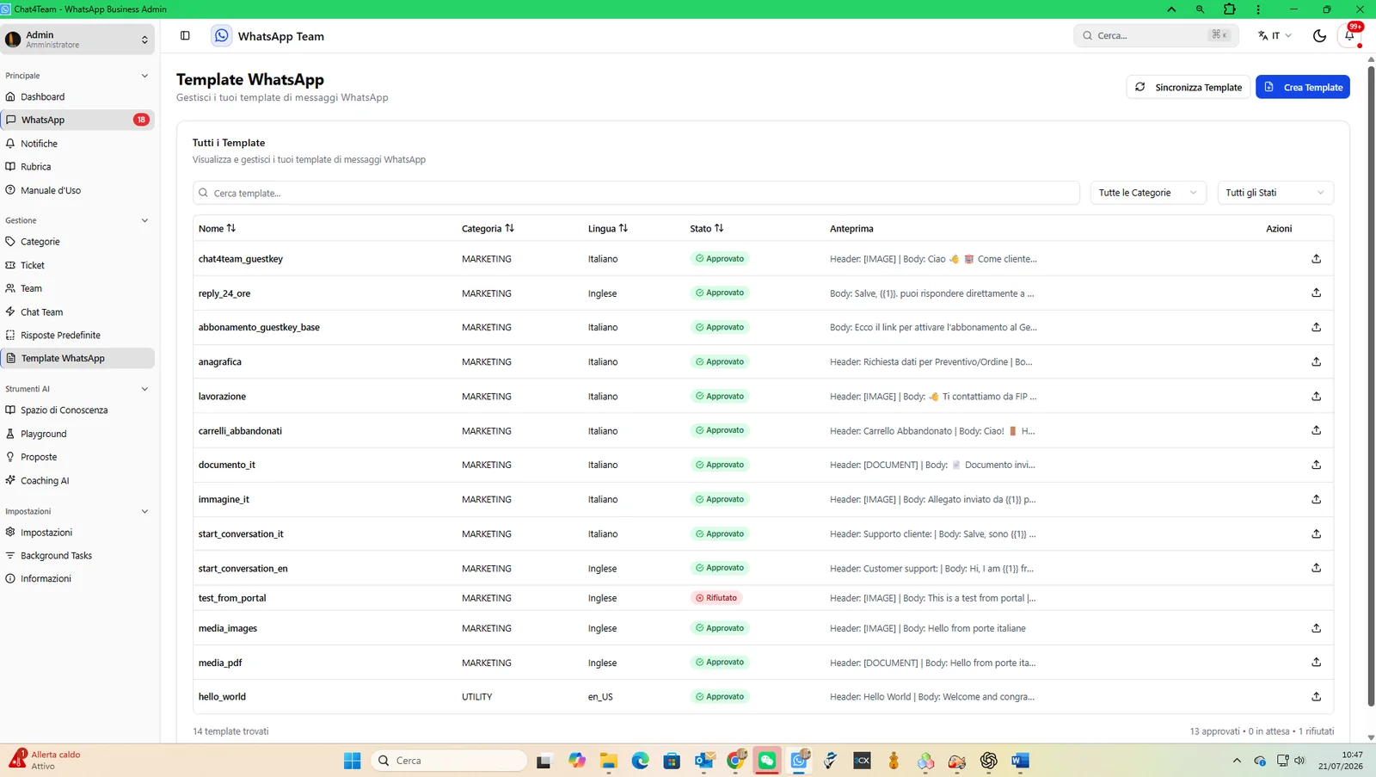Open Ticket in the sidebar
The width and height of the screenshot is (1376, 777).
[x=77, y=265]
